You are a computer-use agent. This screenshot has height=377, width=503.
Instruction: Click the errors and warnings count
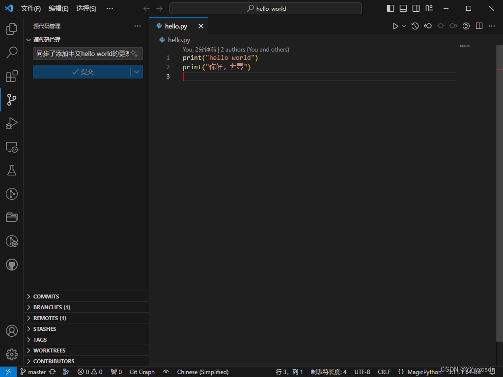[x=90, y=372]
